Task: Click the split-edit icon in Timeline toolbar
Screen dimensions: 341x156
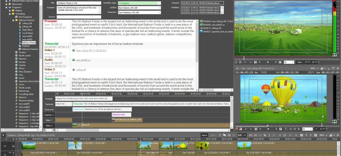Action: pos(240,135)
